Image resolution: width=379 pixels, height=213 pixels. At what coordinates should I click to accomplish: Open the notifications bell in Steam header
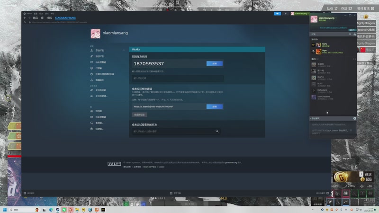click(286, 14)
